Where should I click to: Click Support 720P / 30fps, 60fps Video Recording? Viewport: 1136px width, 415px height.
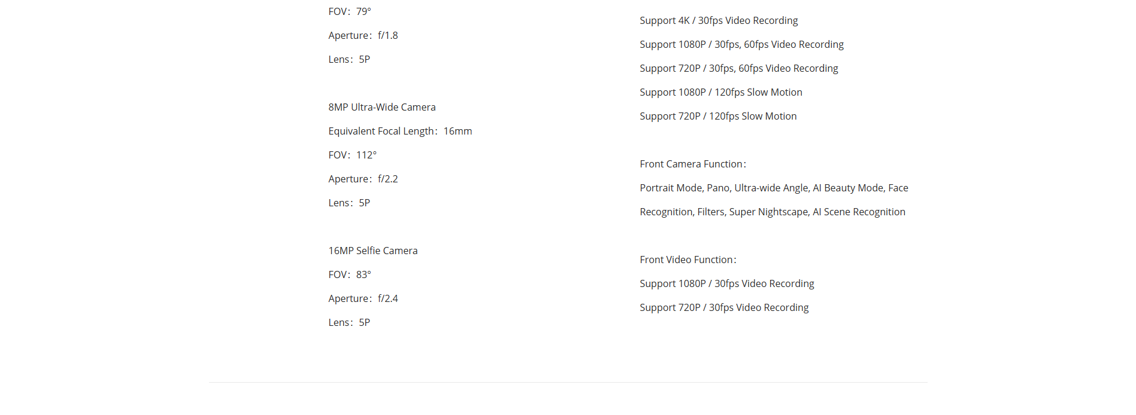tap(739, 68)
